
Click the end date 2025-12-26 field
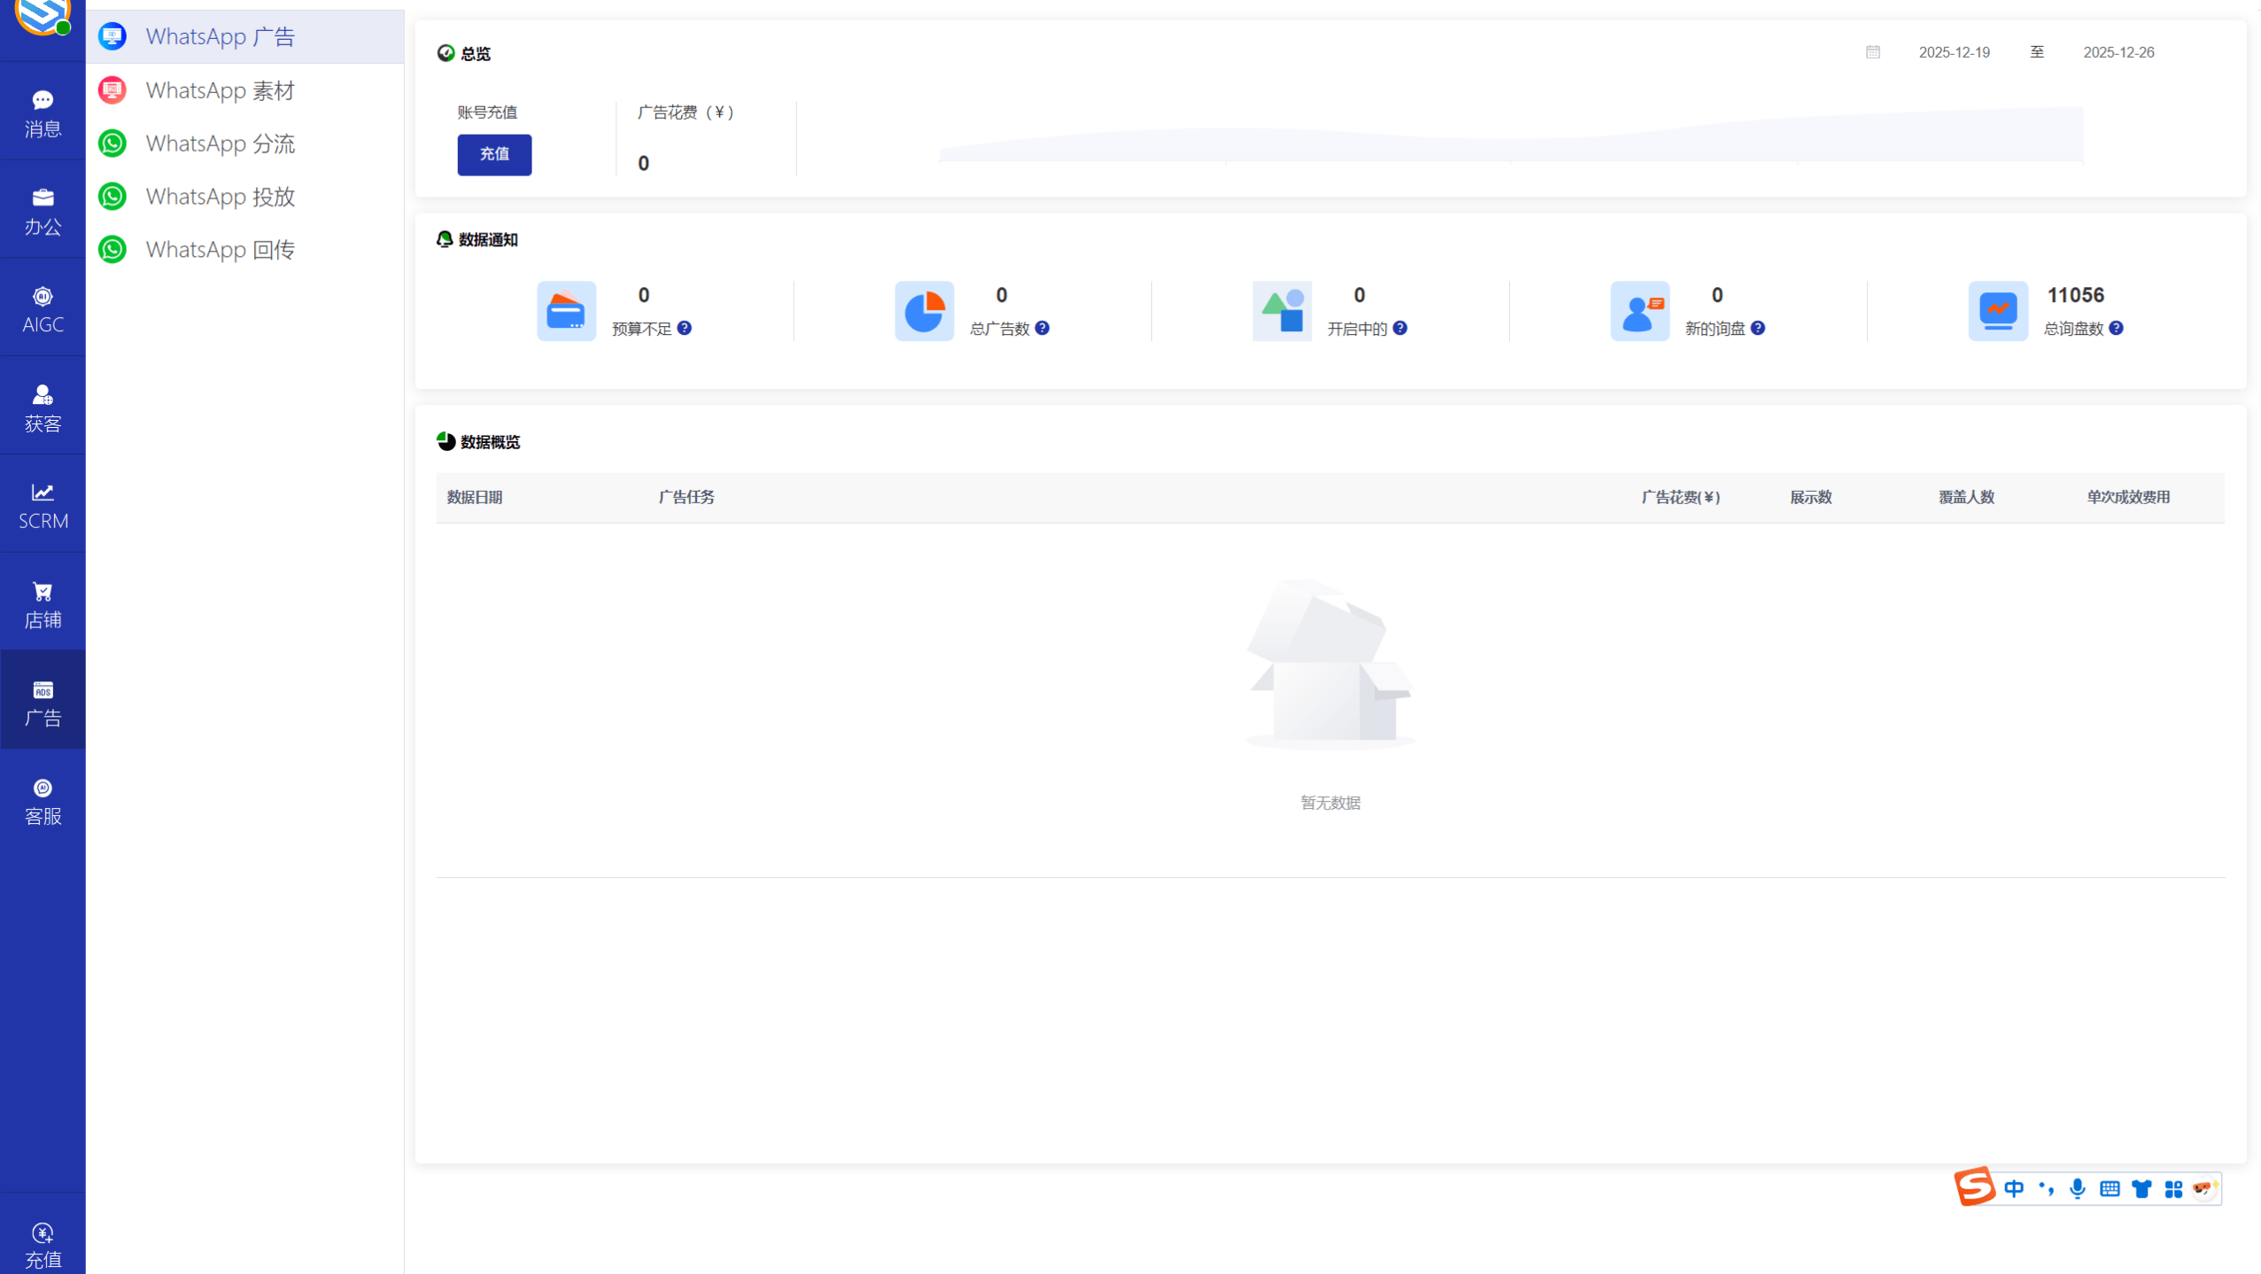(x=2118, y=52)
